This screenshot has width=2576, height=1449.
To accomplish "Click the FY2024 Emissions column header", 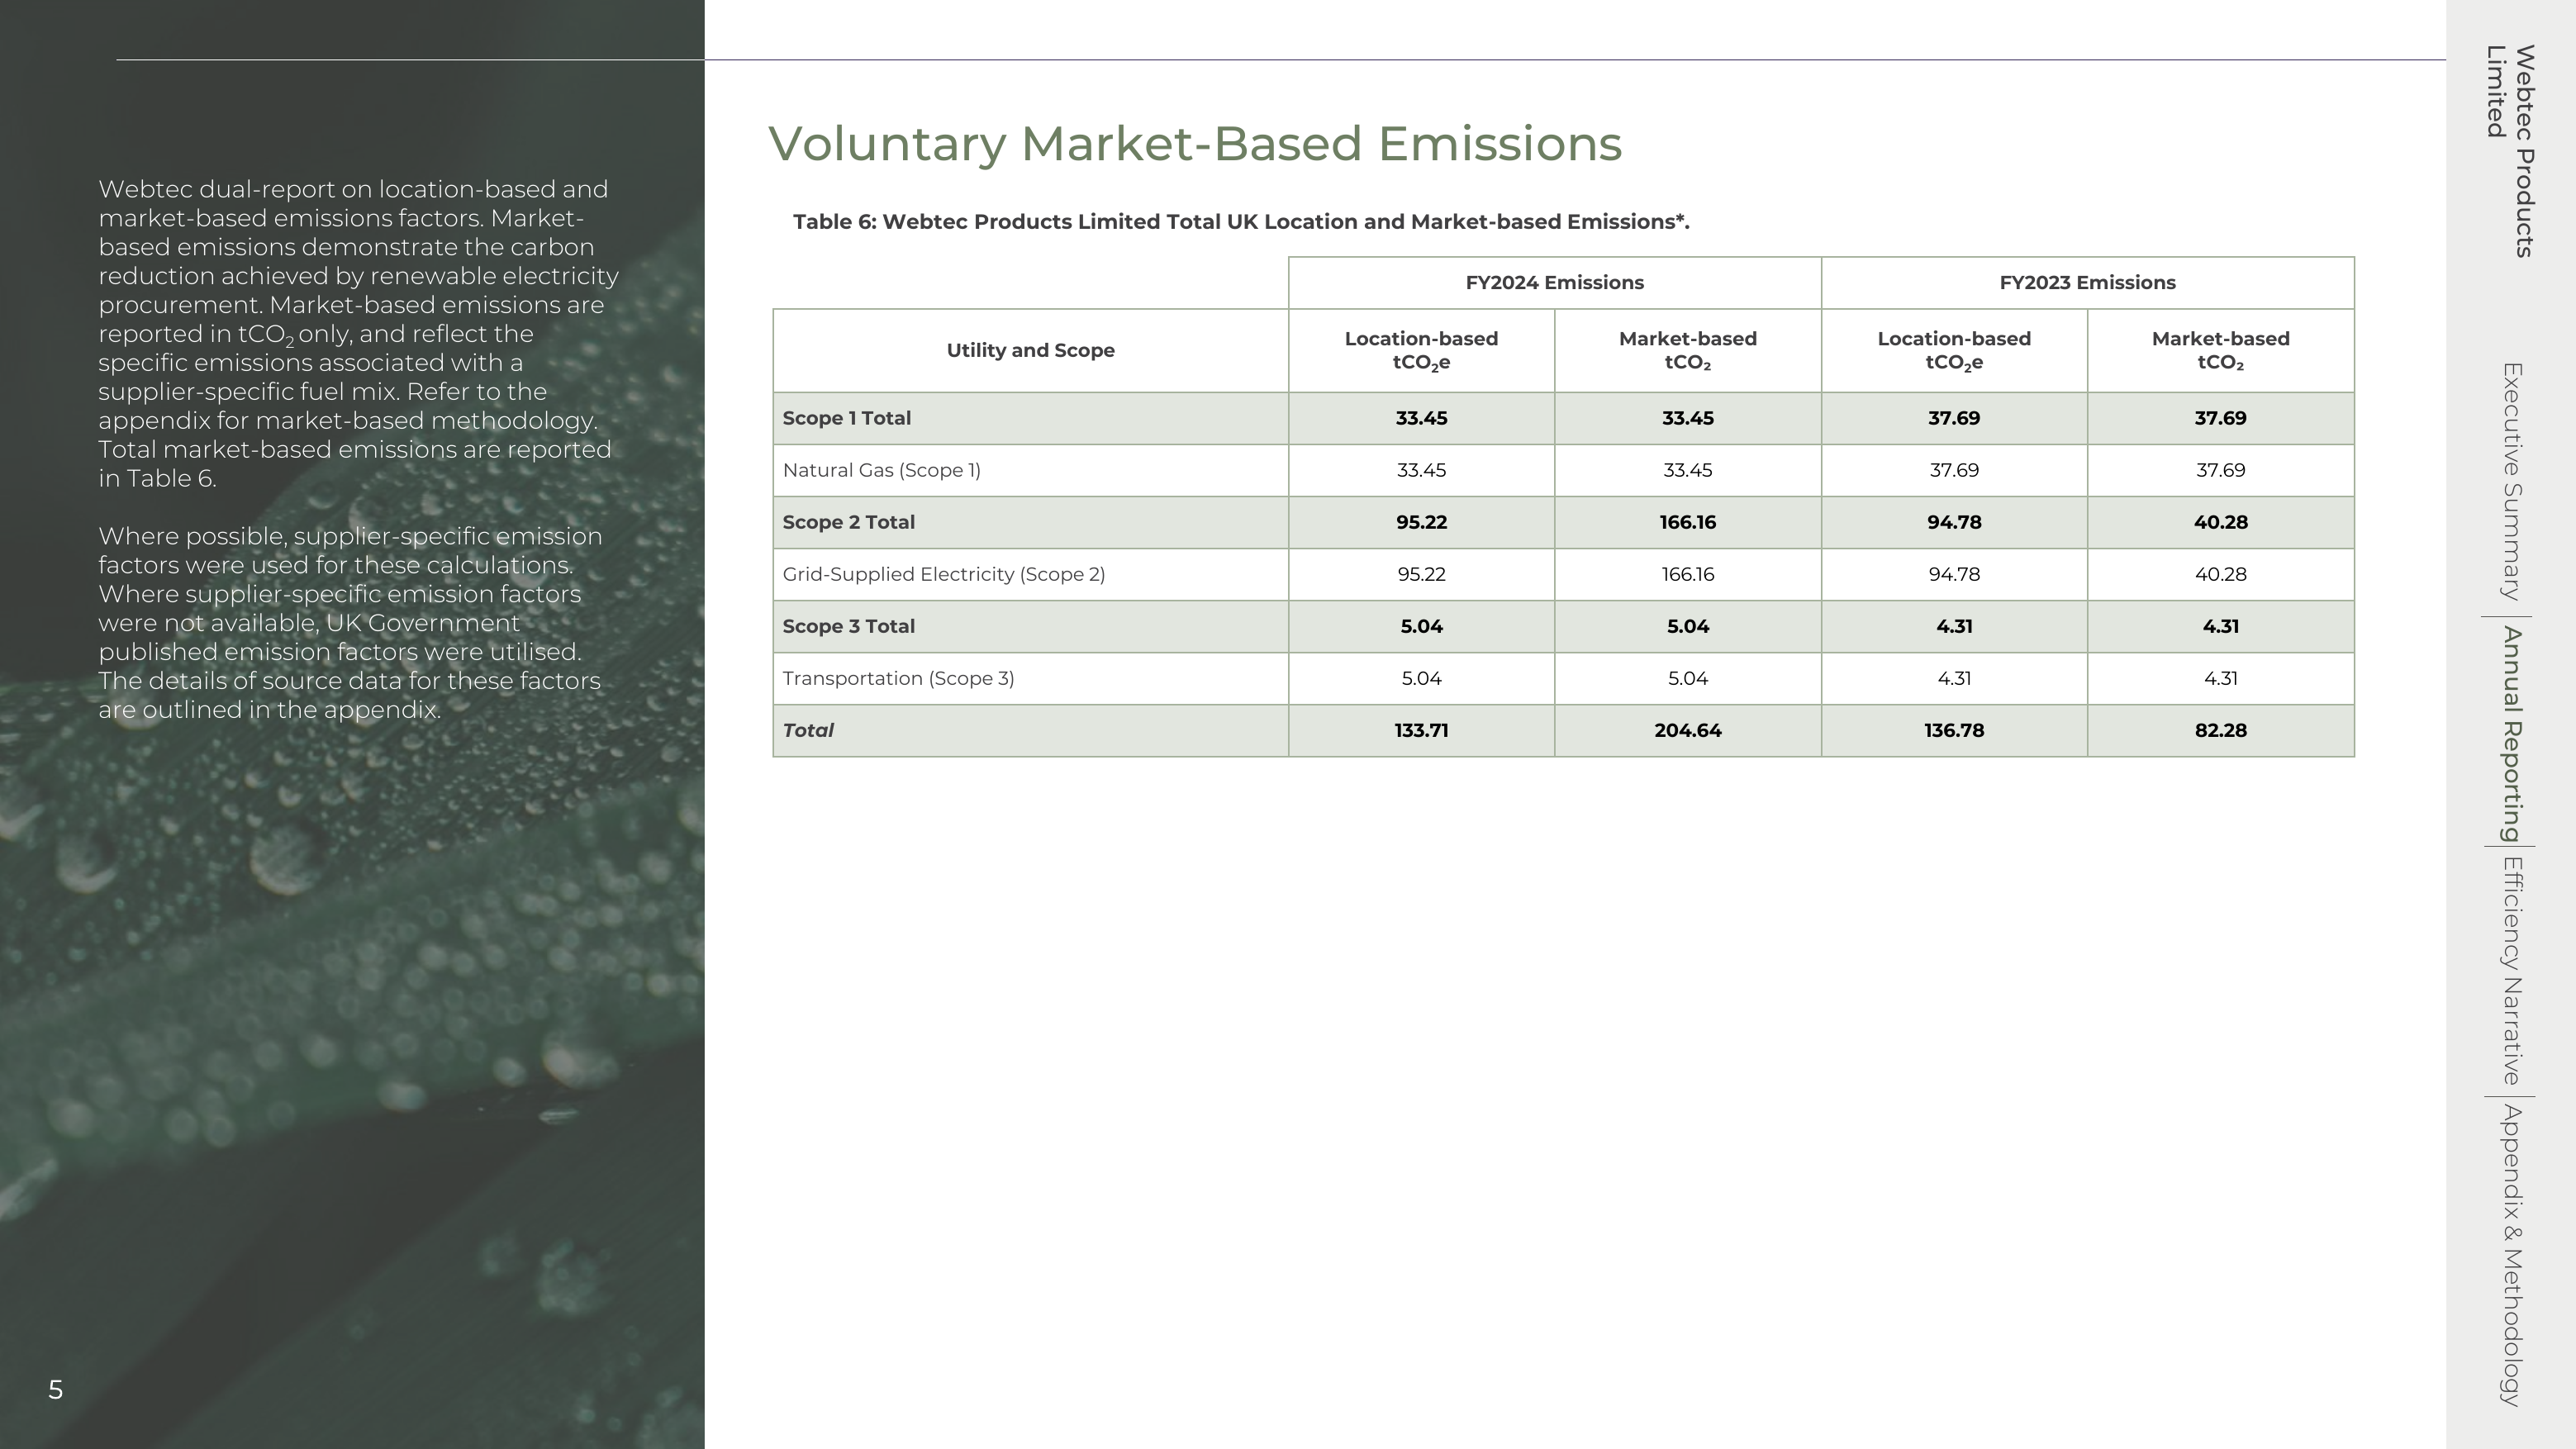I will coord(1554,283).
